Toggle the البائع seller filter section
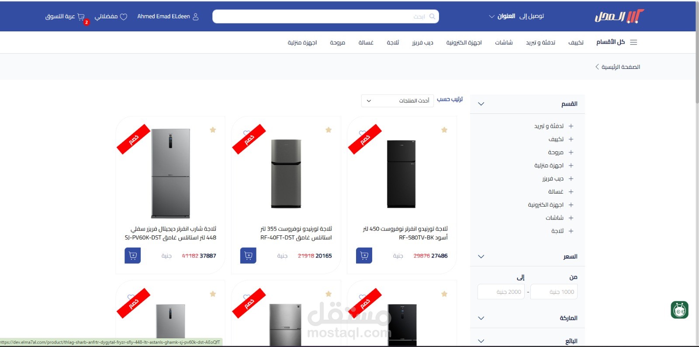The image size is (699, 347). tap(527, 341)
